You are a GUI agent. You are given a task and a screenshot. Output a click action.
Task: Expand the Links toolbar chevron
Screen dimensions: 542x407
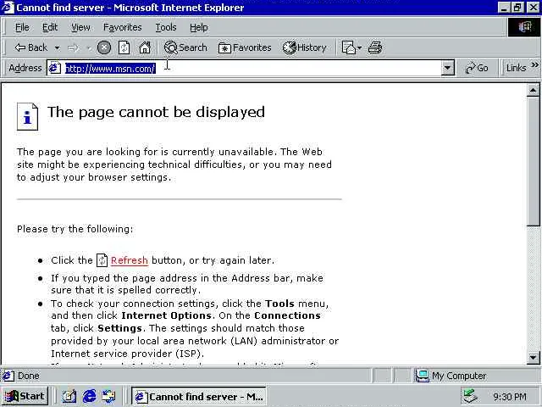[534, 64]
